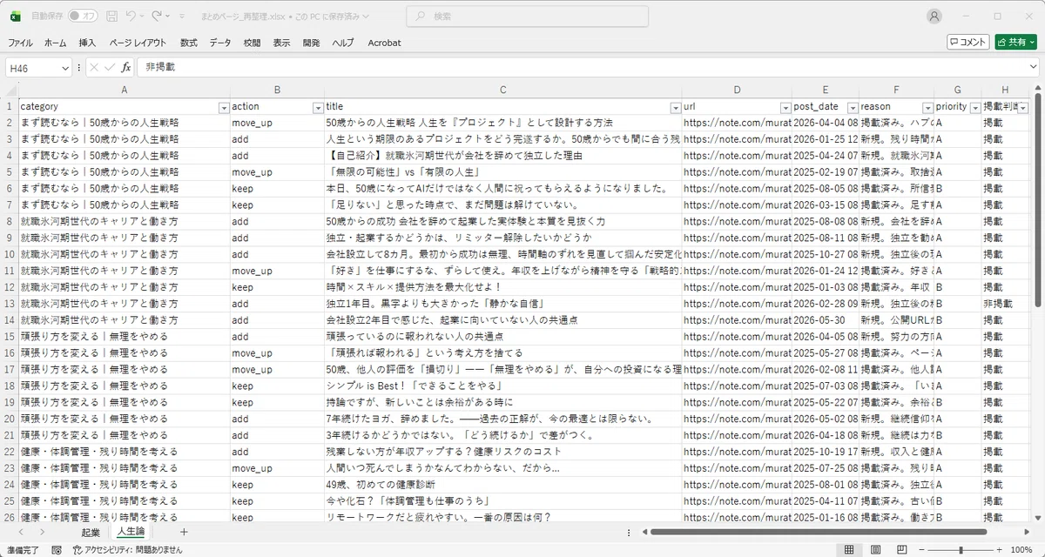The image size is (1045, 557).
Task: Add a new sheet with the plus icon
Action: [x=184, y=532]
